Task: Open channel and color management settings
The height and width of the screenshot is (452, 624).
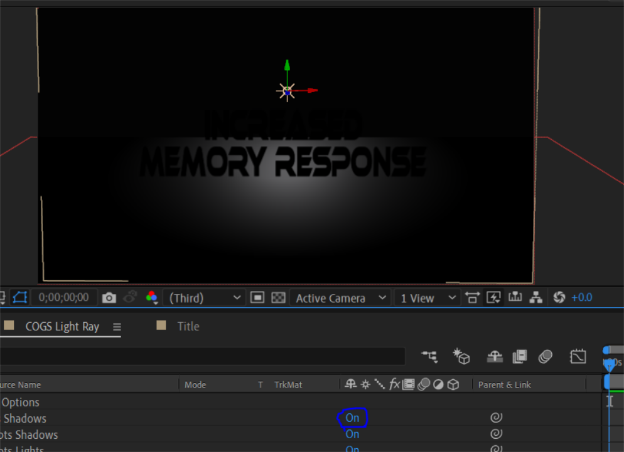Action: tap(153, 297)
